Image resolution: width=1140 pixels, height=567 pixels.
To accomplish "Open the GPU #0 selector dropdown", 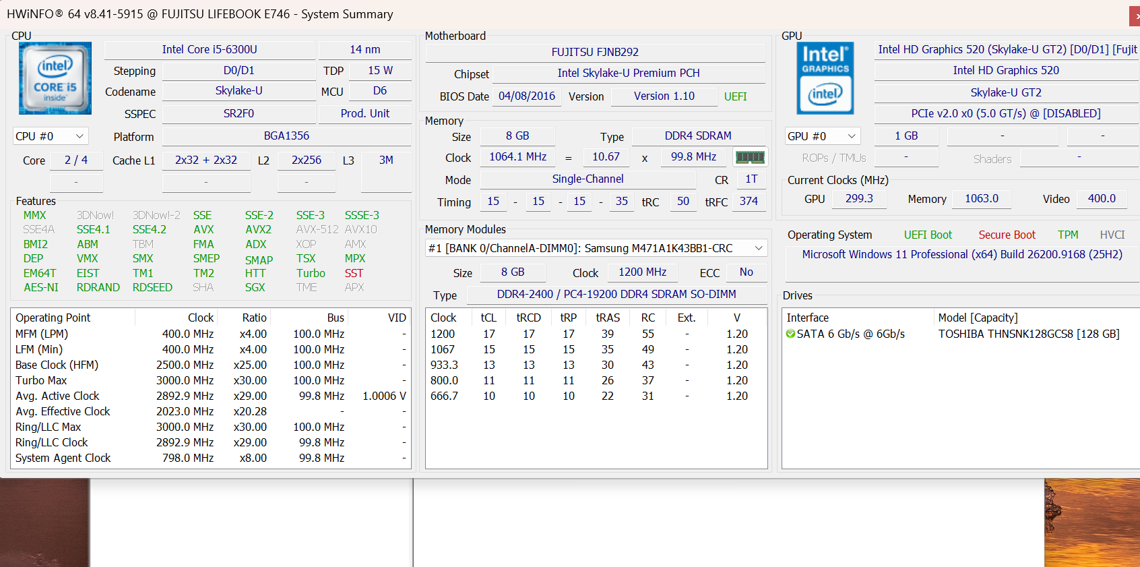I will click(823, 136).
